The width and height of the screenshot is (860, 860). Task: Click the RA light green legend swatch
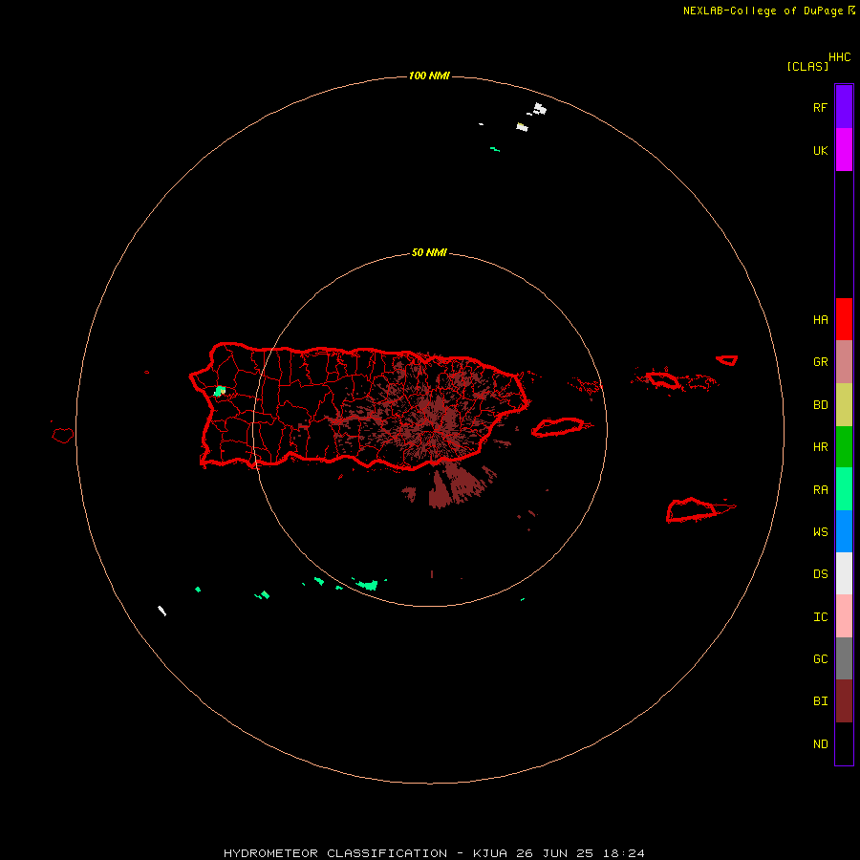[844, 489]
